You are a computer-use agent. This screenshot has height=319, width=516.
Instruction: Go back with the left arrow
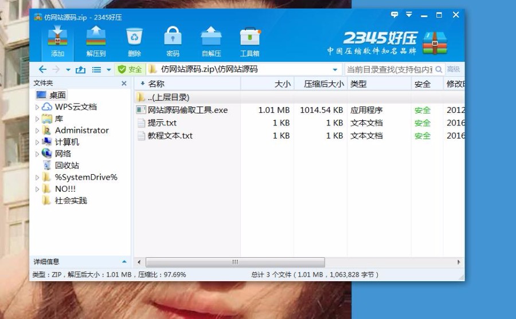coord(42,69)
